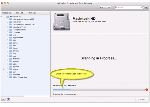The height and width of the screenshot is (107, 150).
Task: Click the System folder icon
Action: click(10, 67)
